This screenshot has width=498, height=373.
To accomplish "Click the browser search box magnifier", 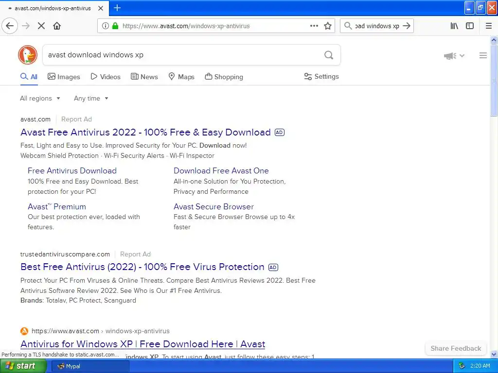I will (x=348, y=26).
